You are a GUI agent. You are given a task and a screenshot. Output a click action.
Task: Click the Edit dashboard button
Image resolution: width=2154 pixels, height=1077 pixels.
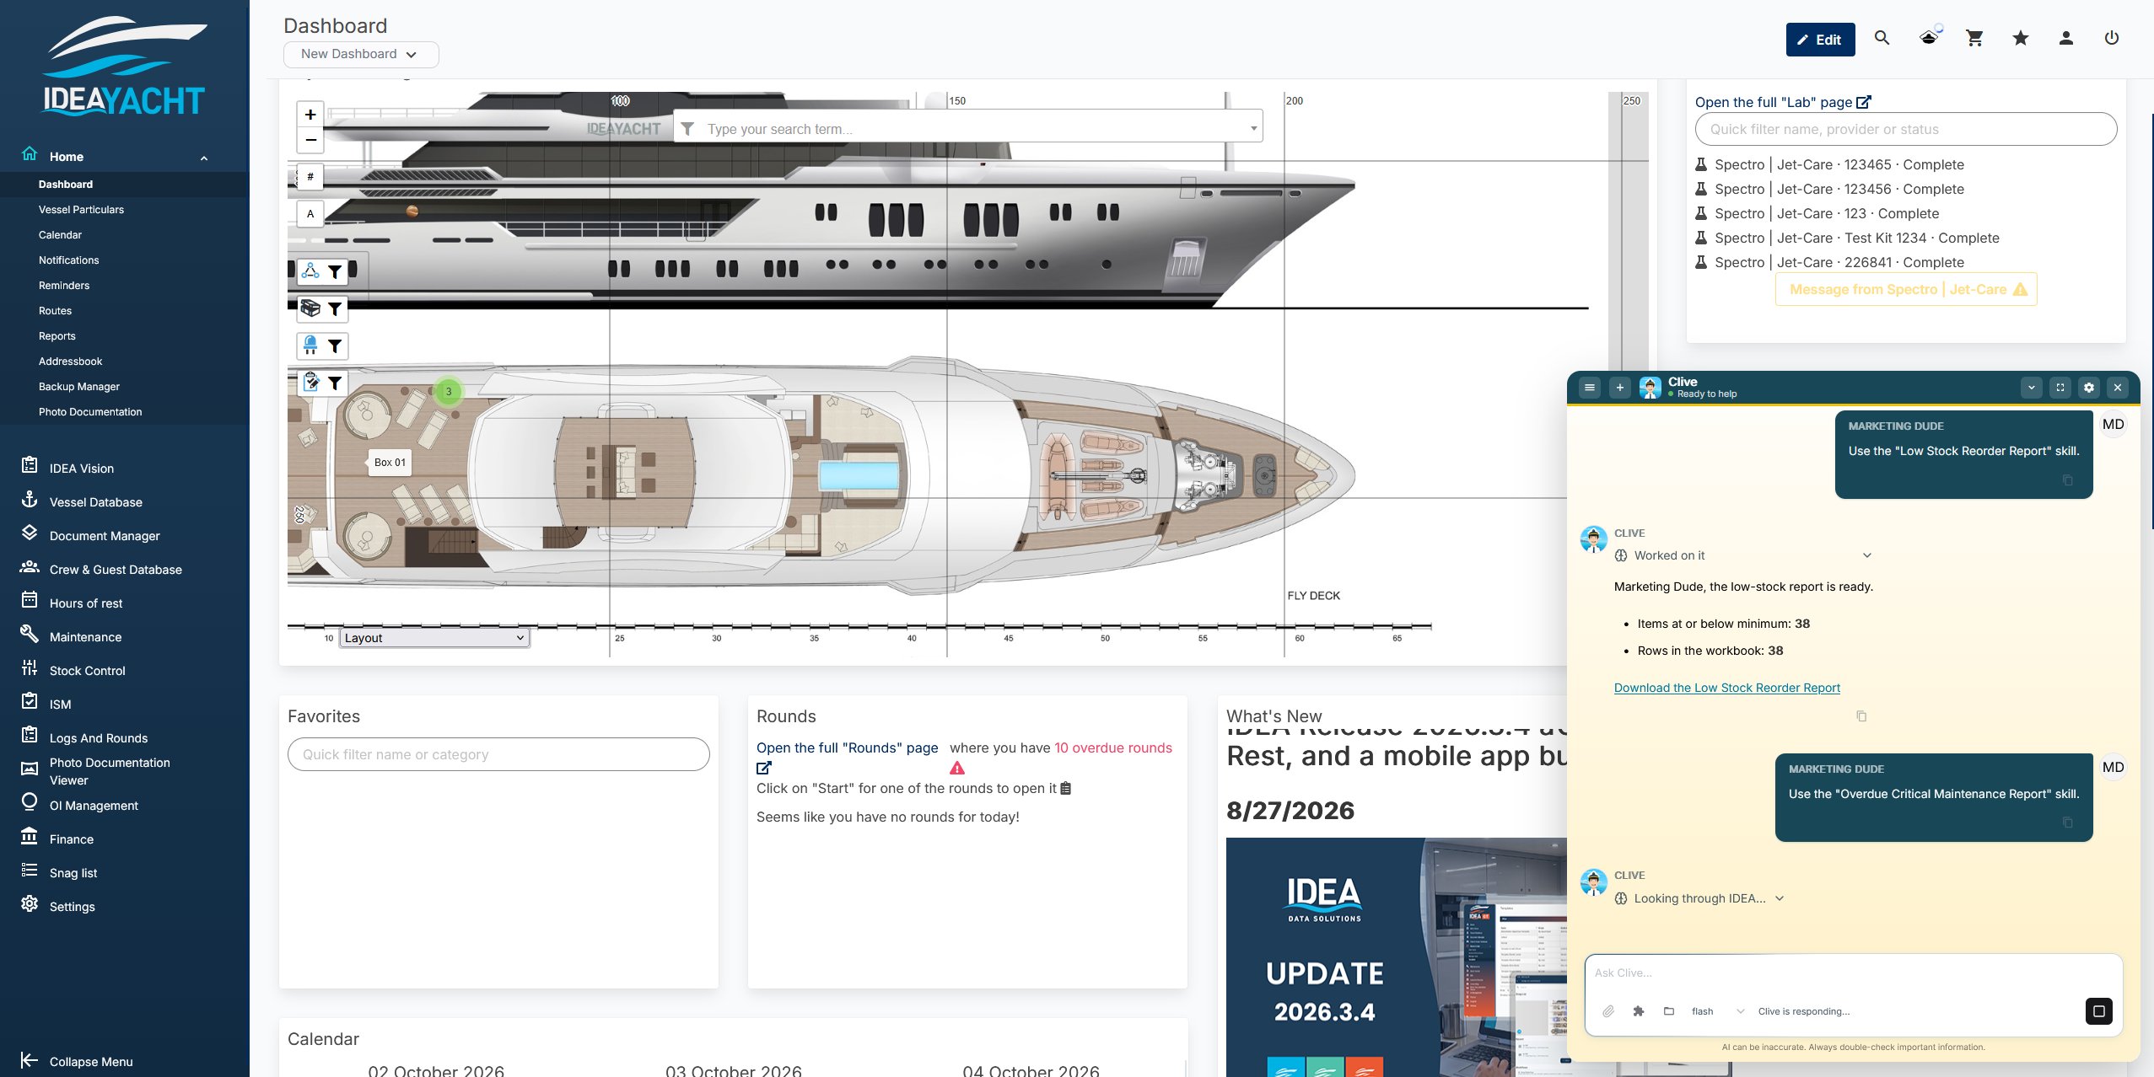tap(1820, 40)
